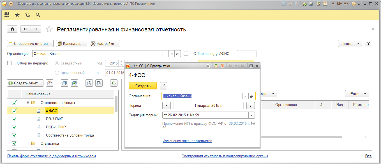Image resolution: width=381 pixels, height=164 pixels.
Task: Click the Создать отчет button
Action: (25, 83)
